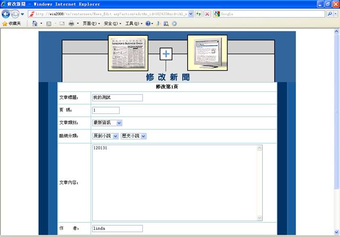This screenshot has width=340, height=237.
Task: Click the 收藏夾 favorites button
Action: [x=11, y=24]
